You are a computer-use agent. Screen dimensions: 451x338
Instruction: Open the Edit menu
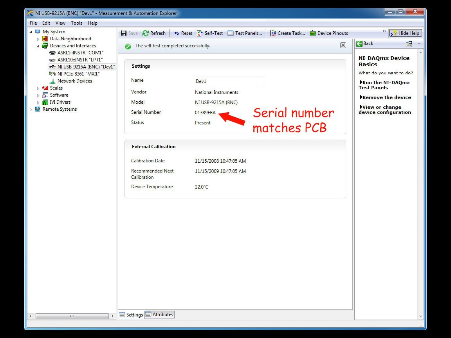[46, 23]
